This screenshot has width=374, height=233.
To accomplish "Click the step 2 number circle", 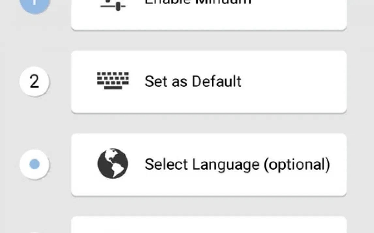I will click(x=34, y=81).
